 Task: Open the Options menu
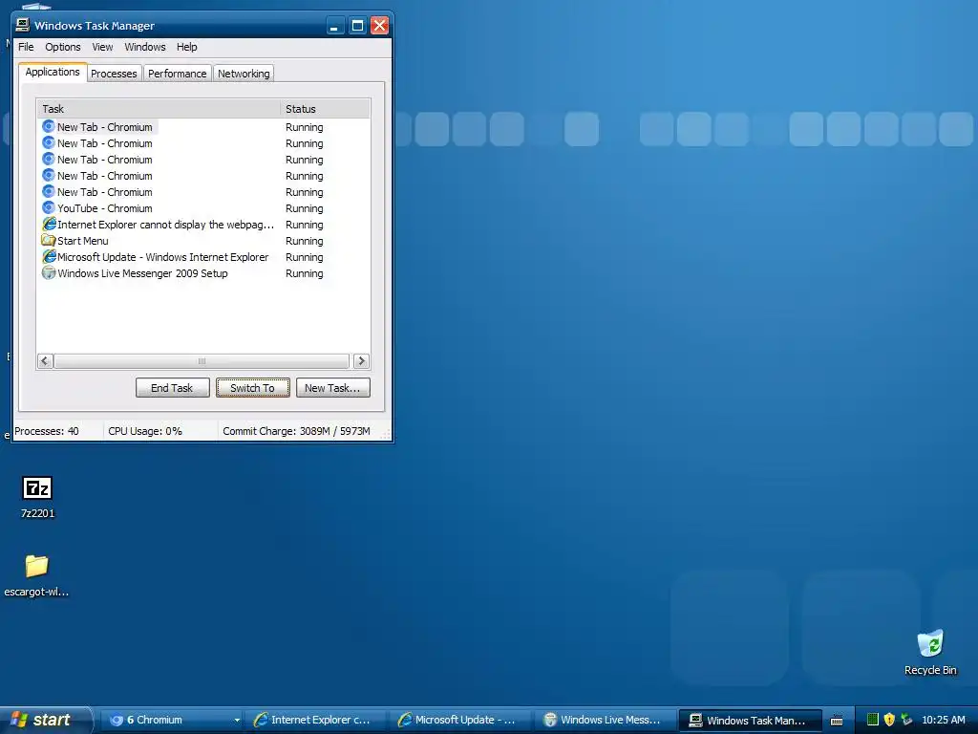62,47
